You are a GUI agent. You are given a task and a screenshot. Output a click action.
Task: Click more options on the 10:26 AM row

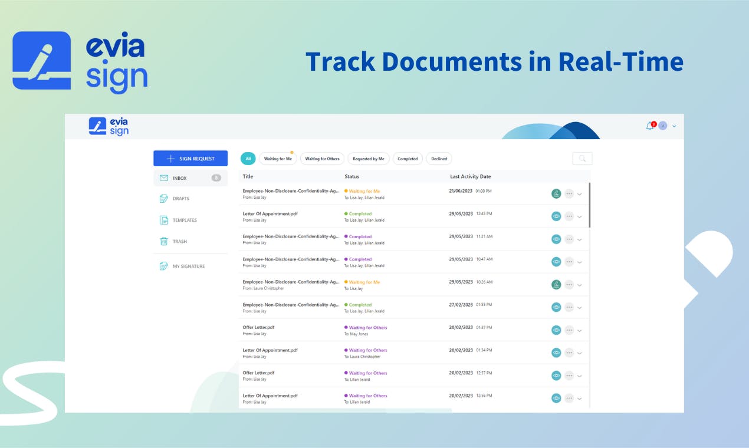[569, 284]
